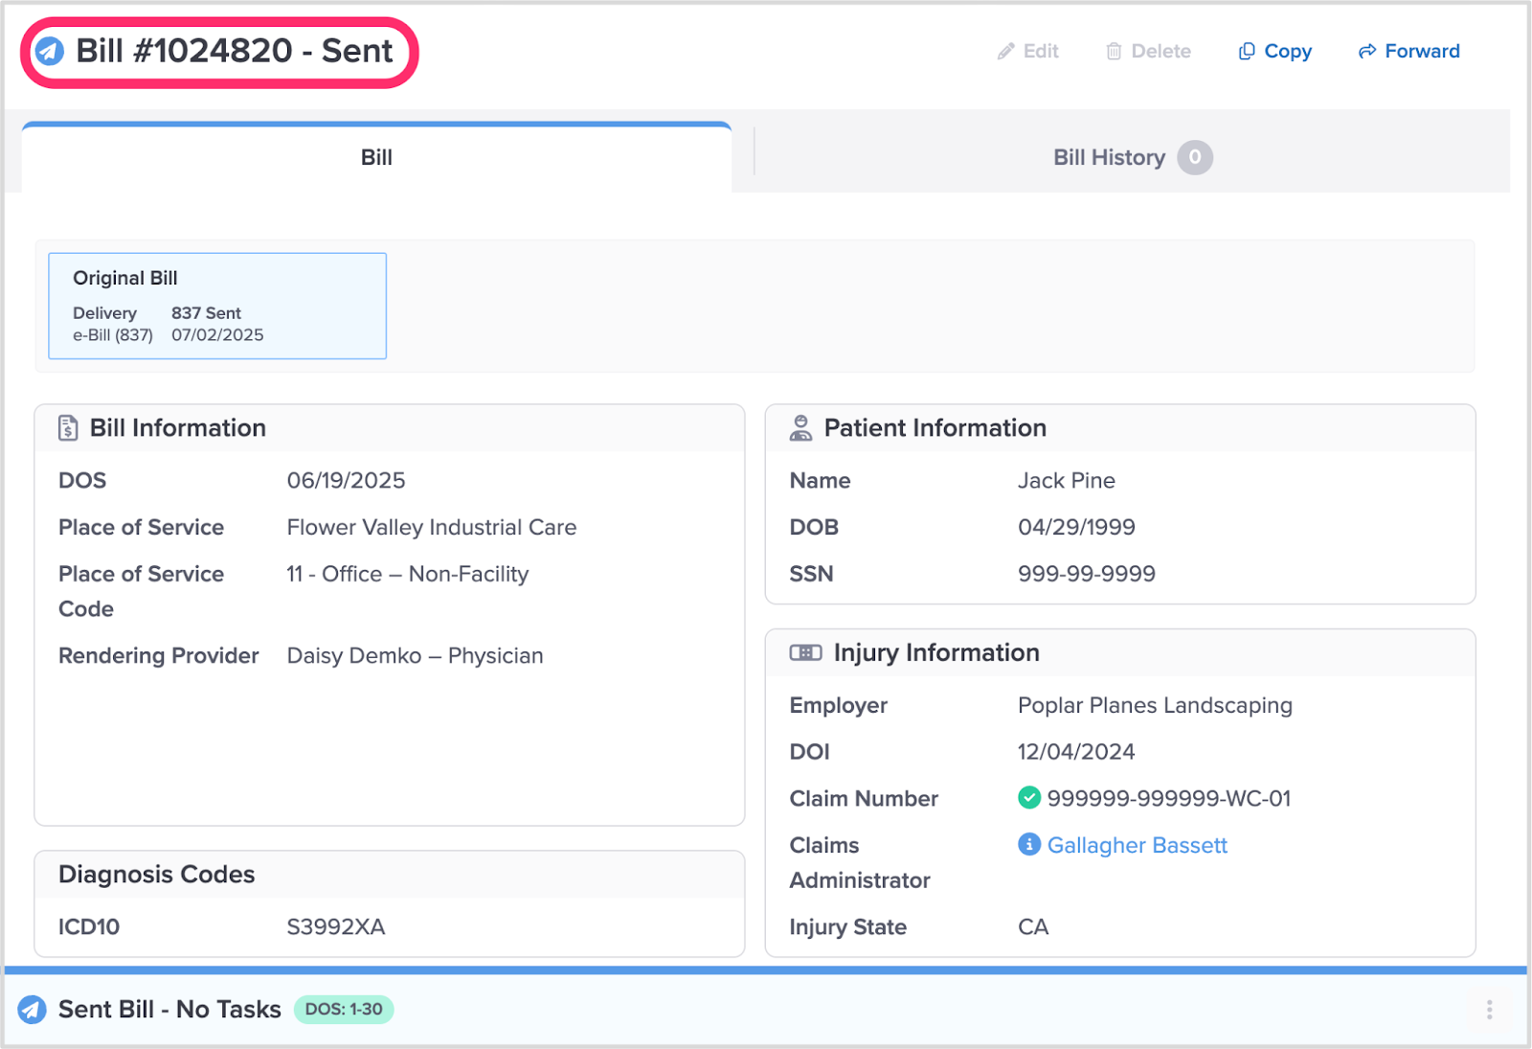The height and width of the screenshot is (1049, 1532).
Task: Open the Bill History tab
Action: point(1109,158)
